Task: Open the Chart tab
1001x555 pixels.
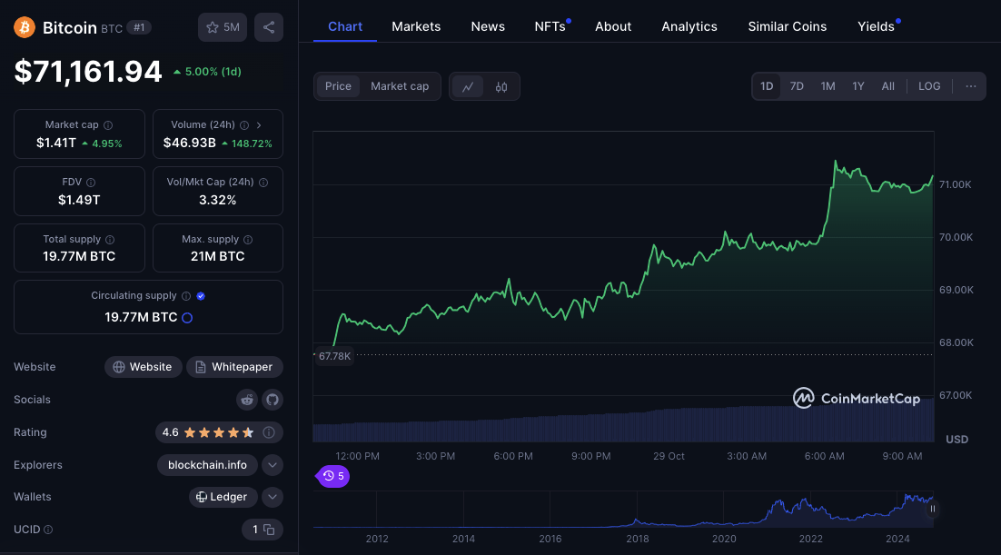Action: (345, 27)
